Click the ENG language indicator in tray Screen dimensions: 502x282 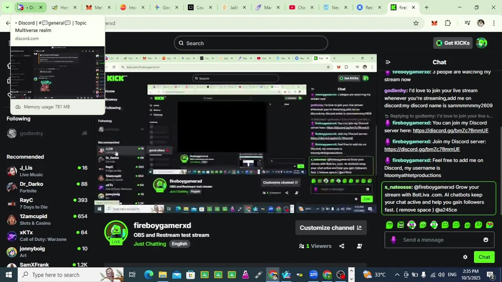pyautogui.click(x=452, y=275)
